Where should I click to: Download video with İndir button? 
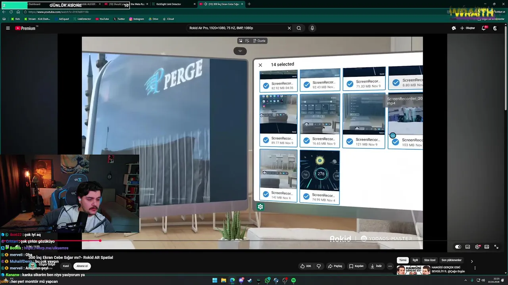tap(376, 266)
